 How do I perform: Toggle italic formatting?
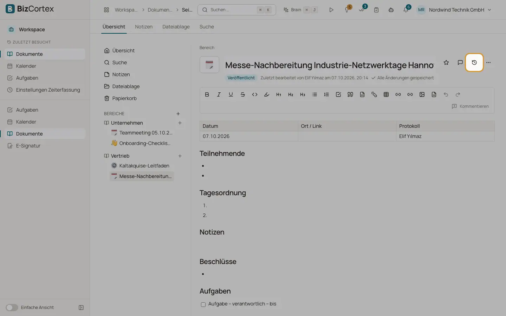coord(219,94)
